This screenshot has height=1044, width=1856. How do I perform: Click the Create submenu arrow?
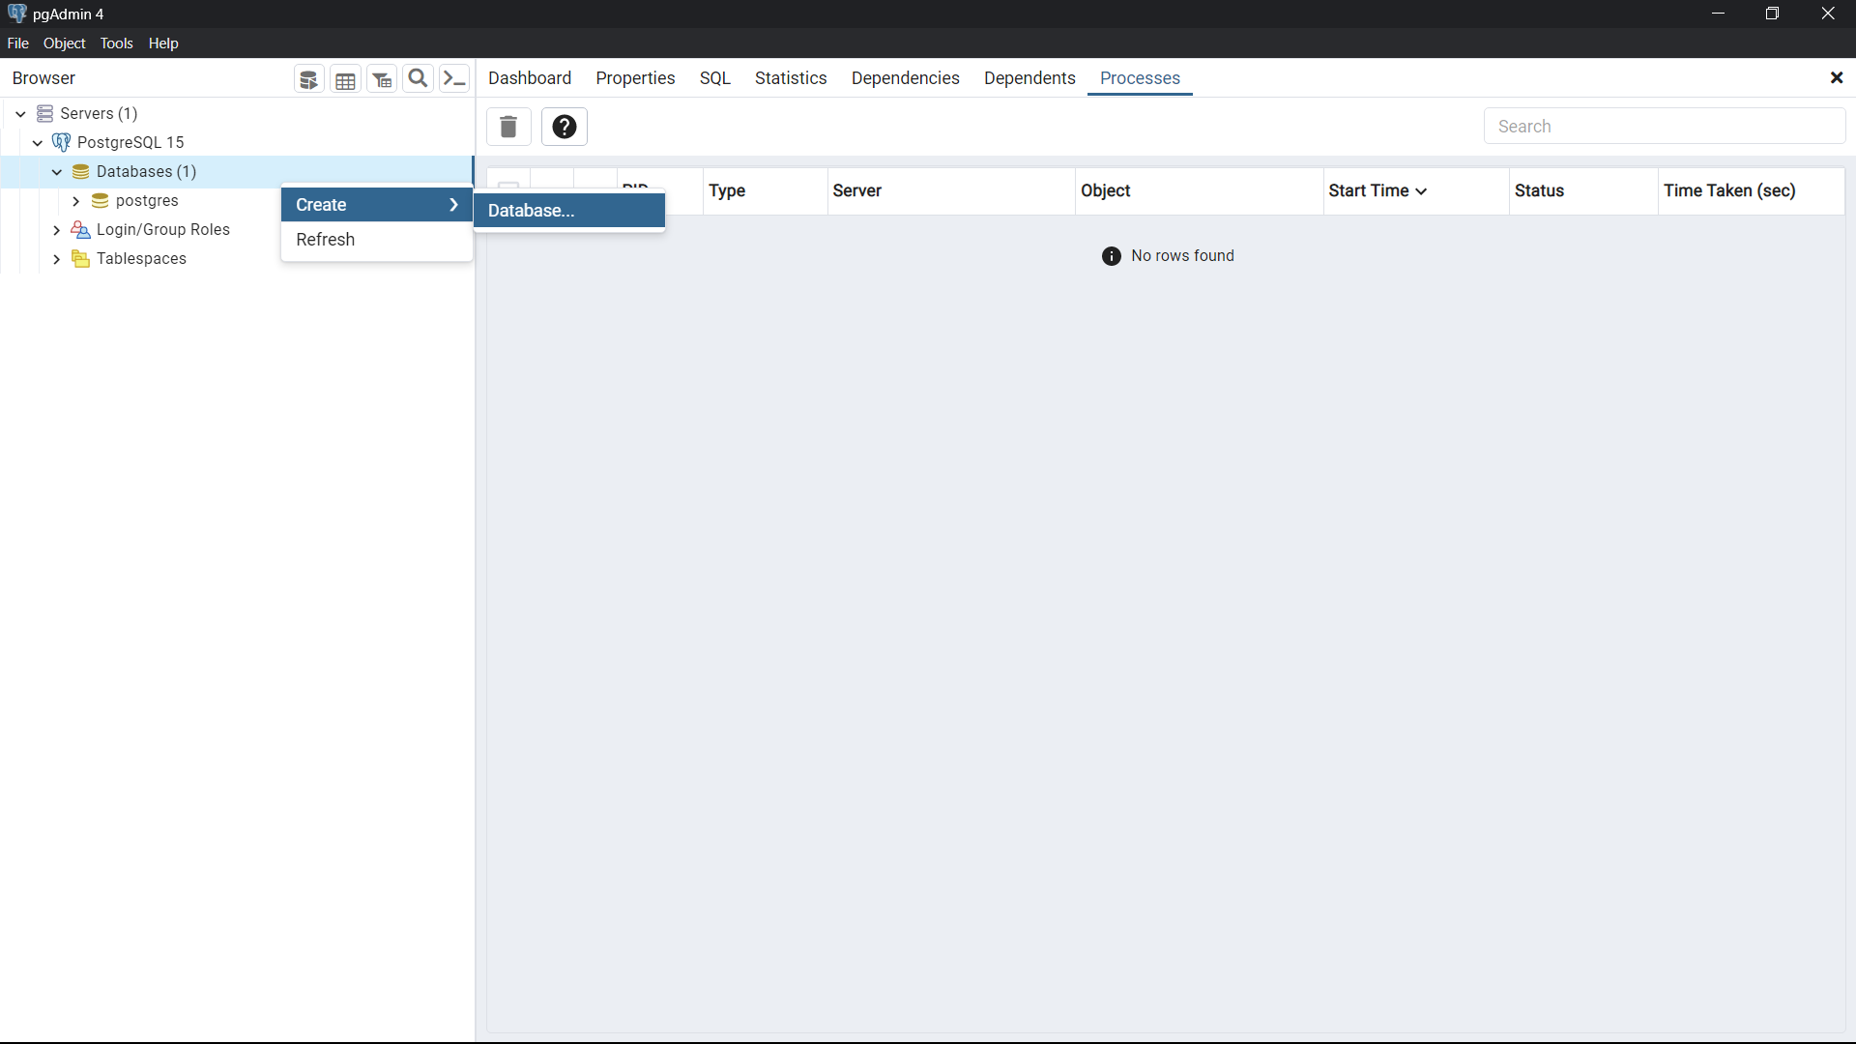(453, 205)
